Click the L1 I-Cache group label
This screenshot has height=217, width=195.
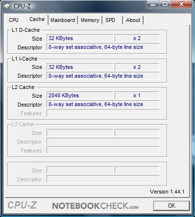point(24,59)
